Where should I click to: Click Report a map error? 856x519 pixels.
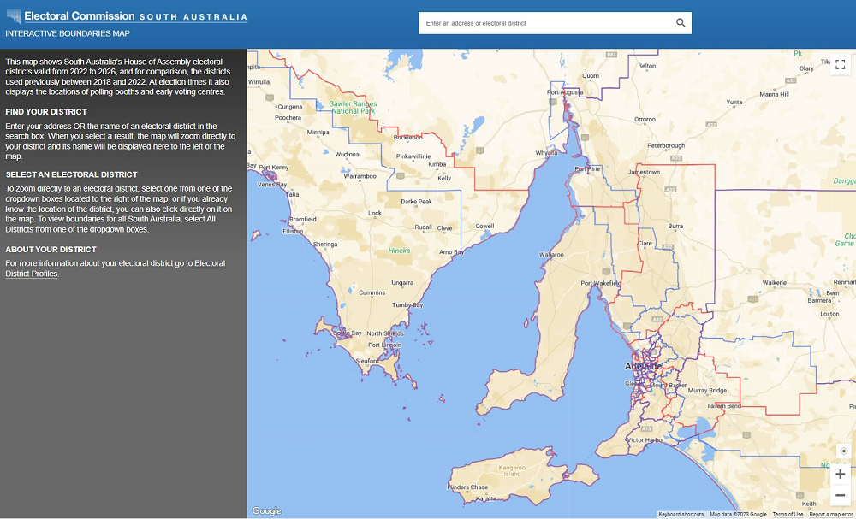[830, 514]
